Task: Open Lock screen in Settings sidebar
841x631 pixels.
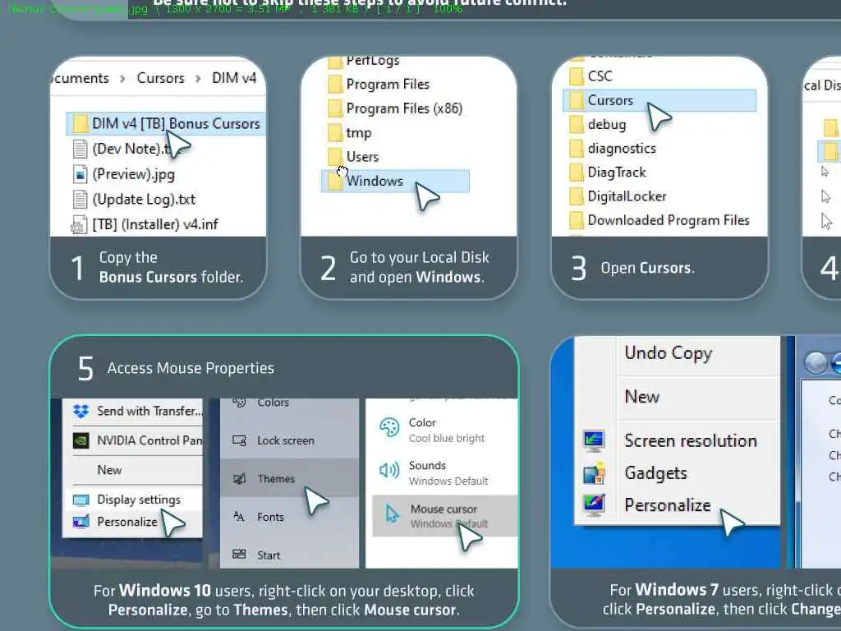Action: tap(290, 440)
